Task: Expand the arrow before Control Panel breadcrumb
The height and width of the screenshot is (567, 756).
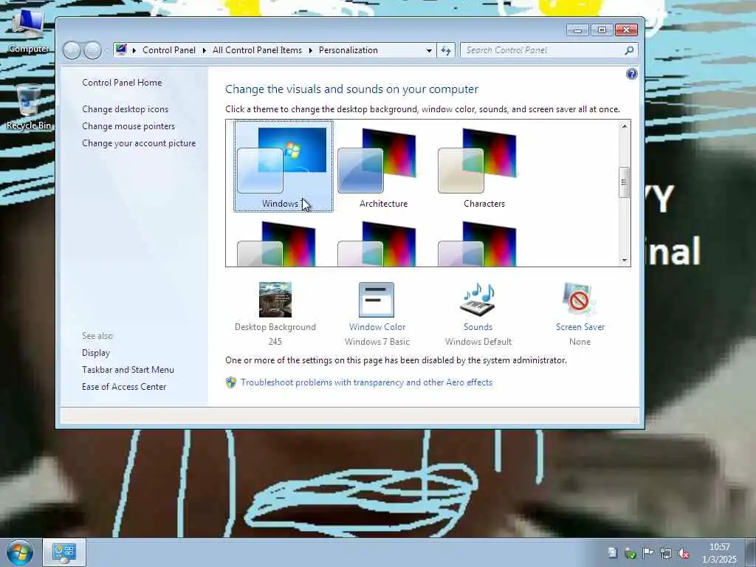Action: coord(134,50)
